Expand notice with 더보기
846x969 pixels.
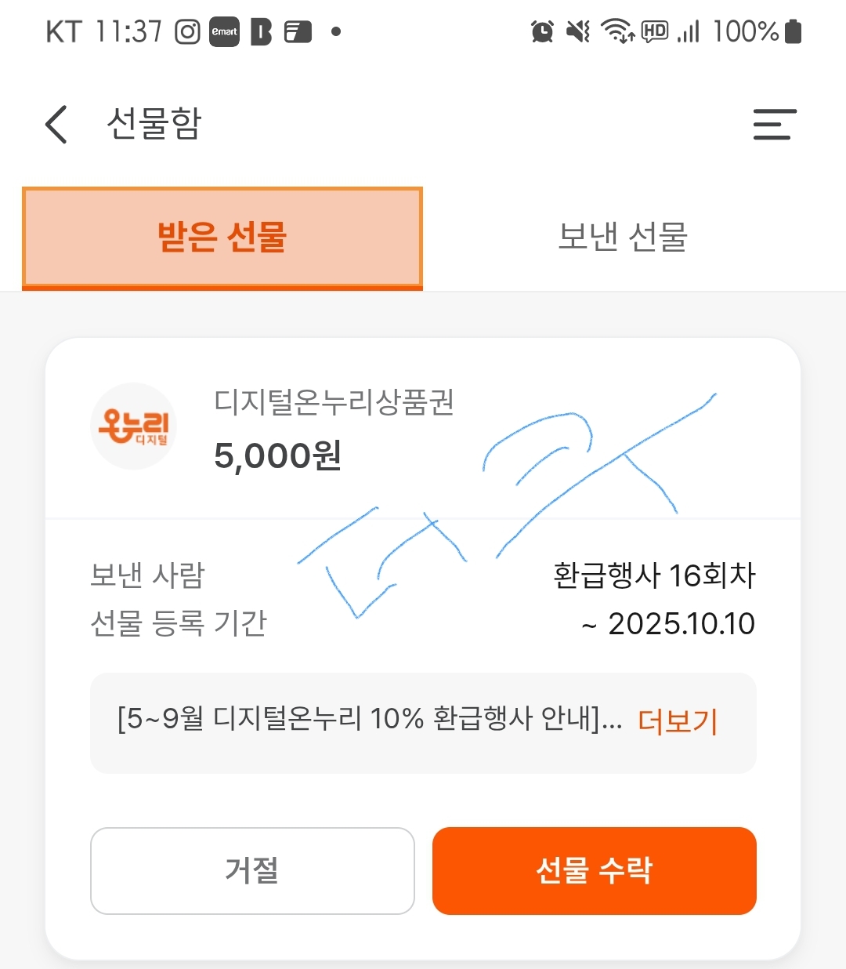pyautogui.click(x=678, y=720)
